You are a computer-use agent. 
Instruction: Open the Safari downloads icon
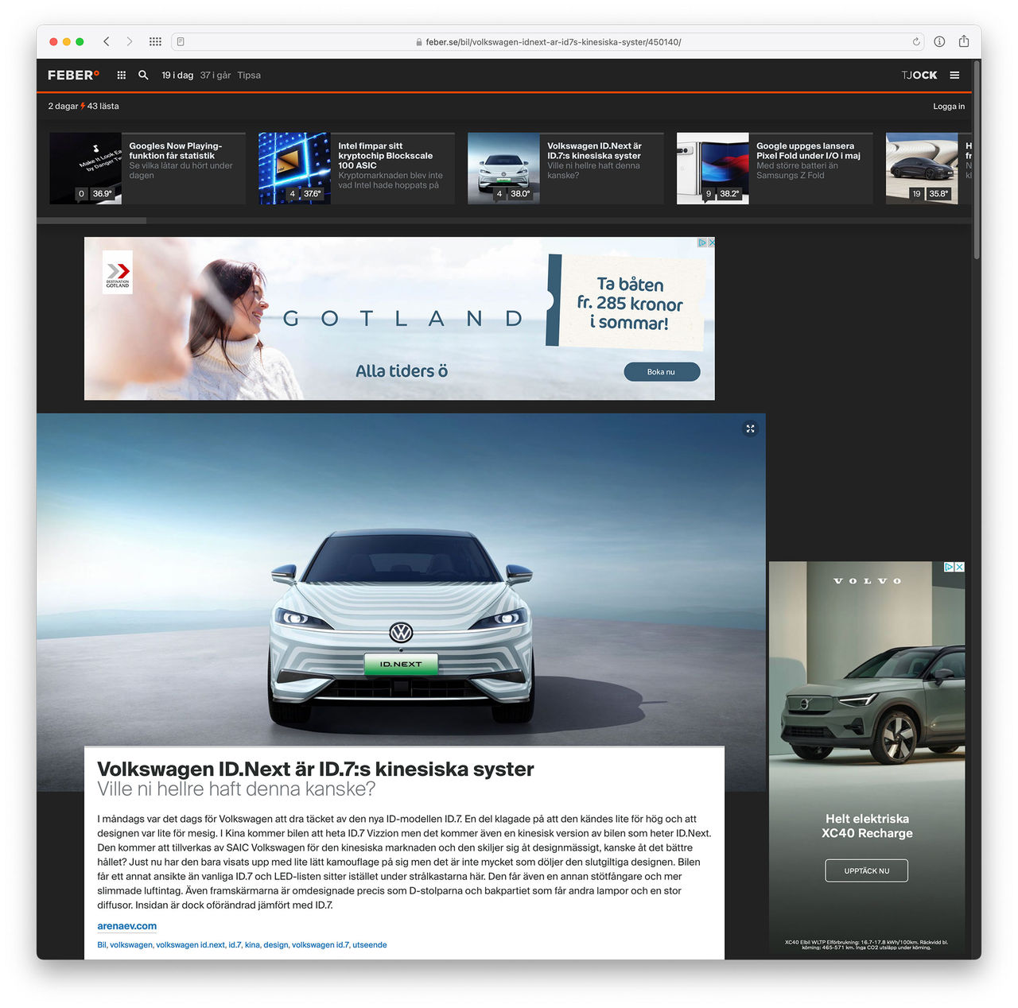tap(939, 41)
